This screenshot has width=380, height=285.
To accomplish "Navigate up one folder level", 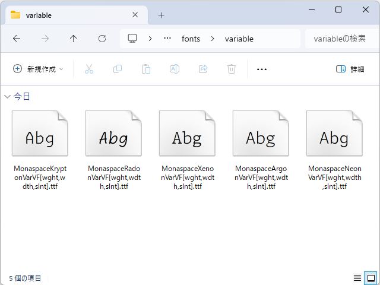I will coord(74,39).
